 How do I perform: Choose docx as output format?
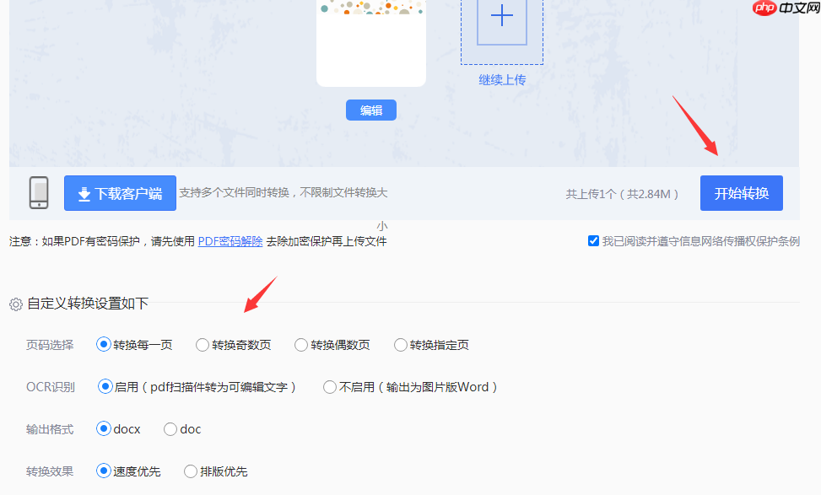coord(104,429)
